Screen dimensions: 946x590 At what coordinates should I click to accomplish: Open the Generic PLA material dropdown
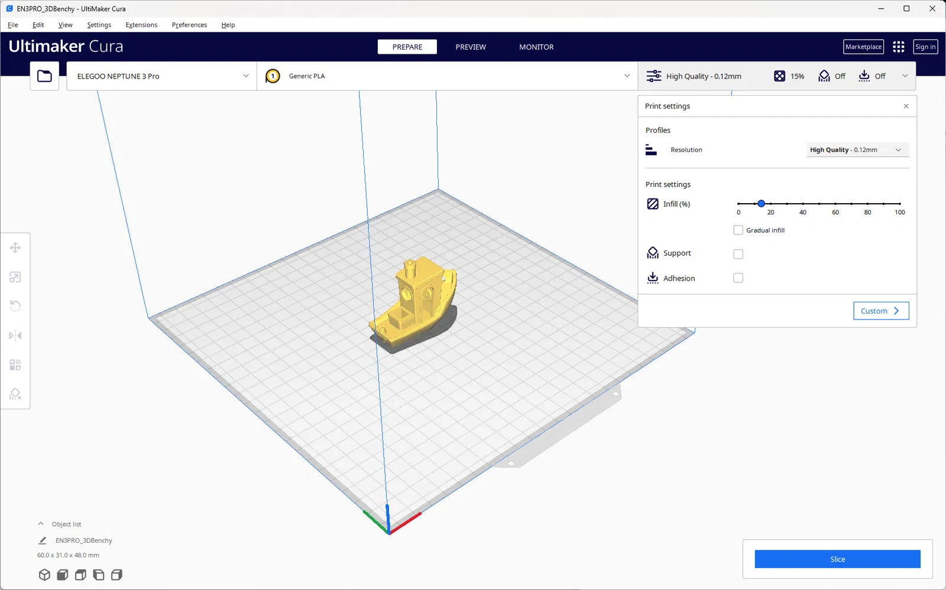448,76
